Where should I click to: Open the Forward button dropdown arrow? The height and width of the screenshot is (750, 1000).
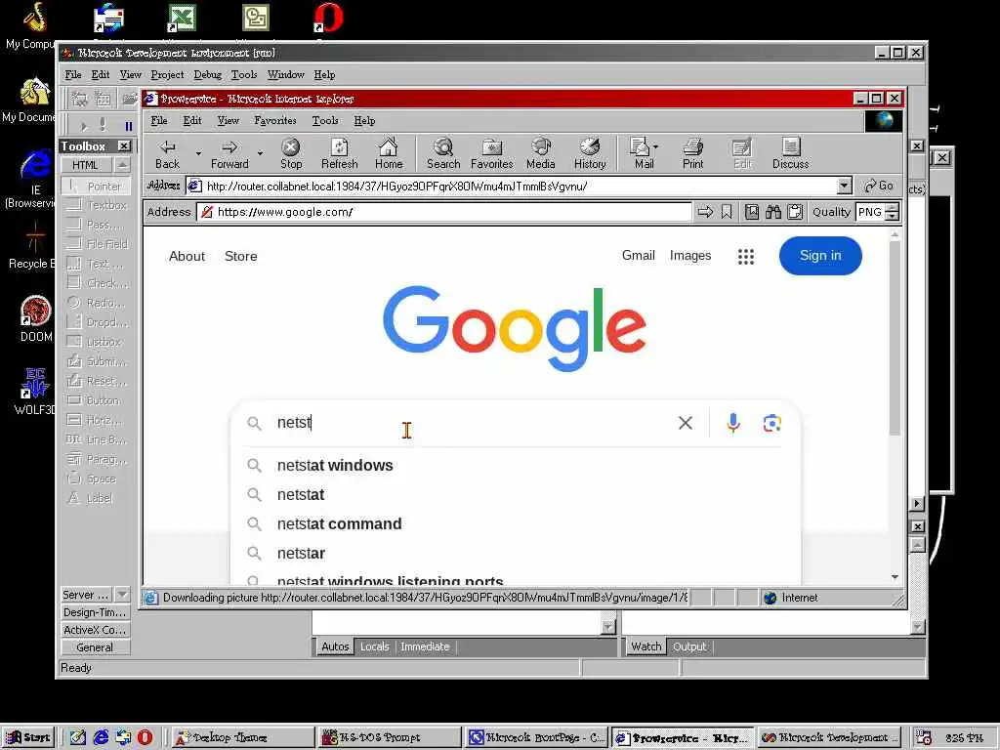pyautogui.click(x=260, y=153)
